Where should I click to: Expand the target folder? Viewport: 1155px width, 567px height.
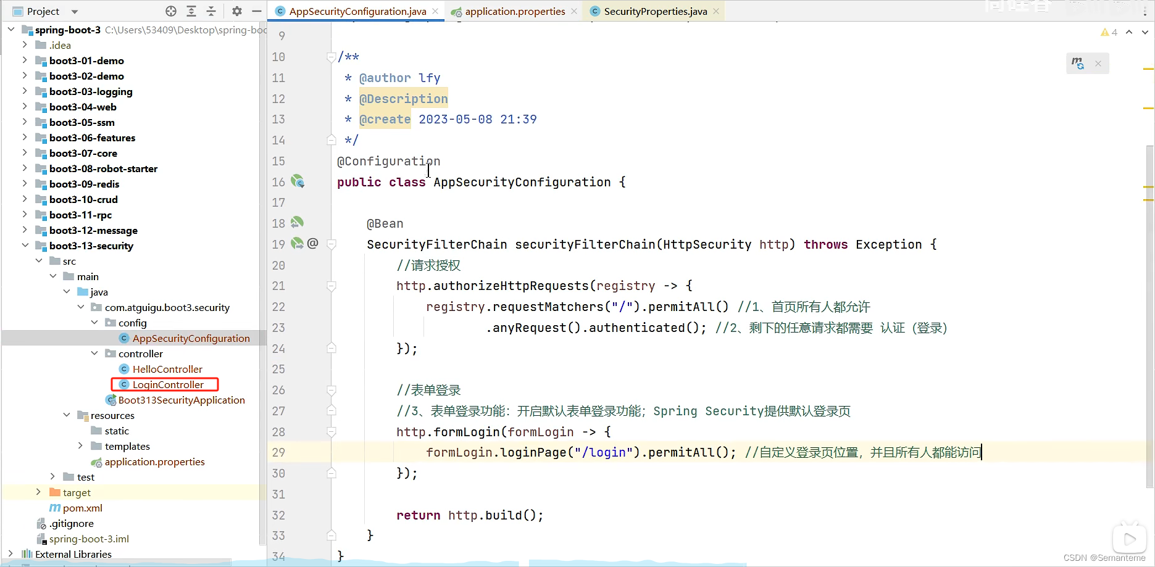(39, 492)
